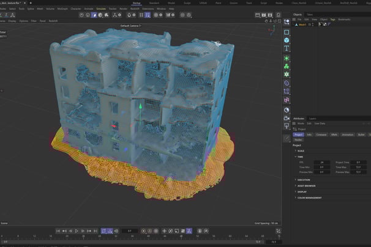Switch to the Layers tab

coord(313,119)
